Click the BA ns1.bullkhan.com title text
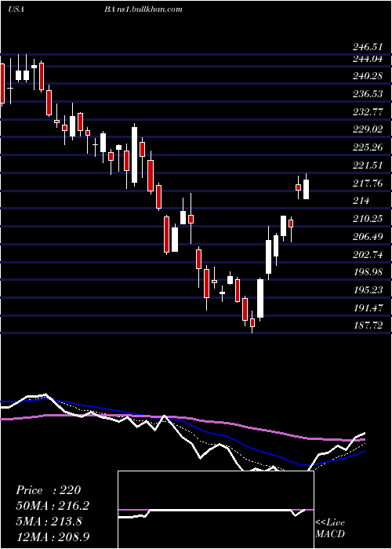This screenshot has height=549, width=392. click(143, 9)
